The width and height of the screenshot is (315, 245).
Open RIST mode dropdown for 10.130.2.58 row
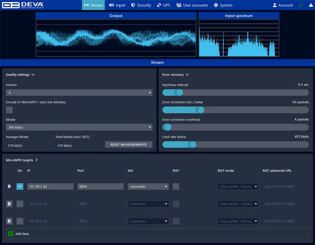pos(238,221)
